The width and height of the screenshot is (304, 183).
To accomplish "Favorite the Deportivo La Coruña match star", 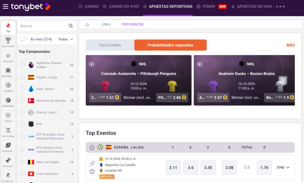I will pos(92,171).
